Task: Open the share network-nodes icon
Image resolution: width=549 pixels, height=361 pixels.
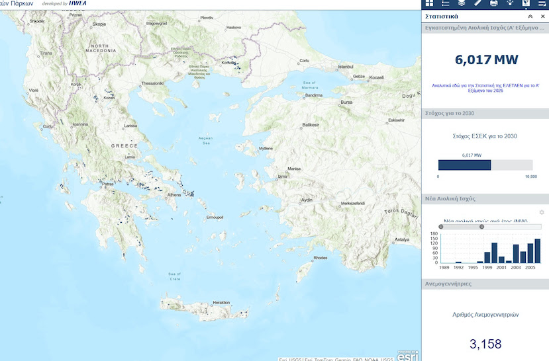Action: [510, 3]
